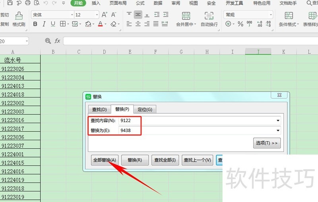318x202 pixels.
Task: Switch to Find (查找) tab in dialog
Action: [x=99, y=109]
